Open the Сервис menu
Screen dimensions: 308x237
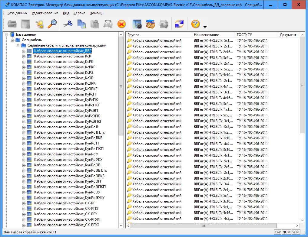(x=79, y=13)
